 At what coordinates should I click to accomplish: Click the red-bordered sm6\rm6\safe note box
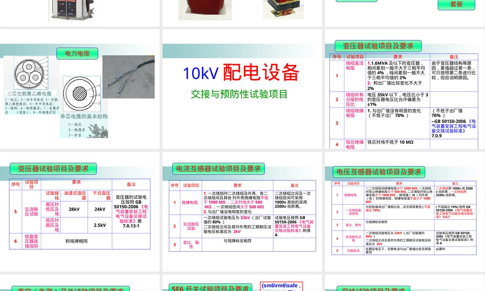[281, 286]
